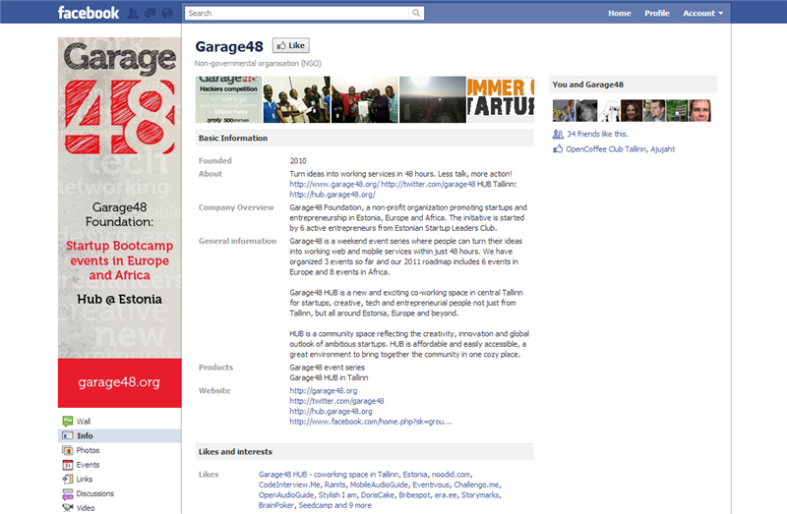The image size is (787, 514).
Task: Open http://www.garage48.org/ link in About
Action: click(334, 184)
